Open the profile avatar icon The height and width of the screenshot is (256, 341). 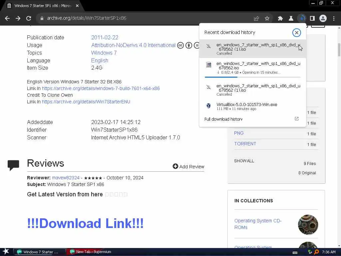[323, 19]
